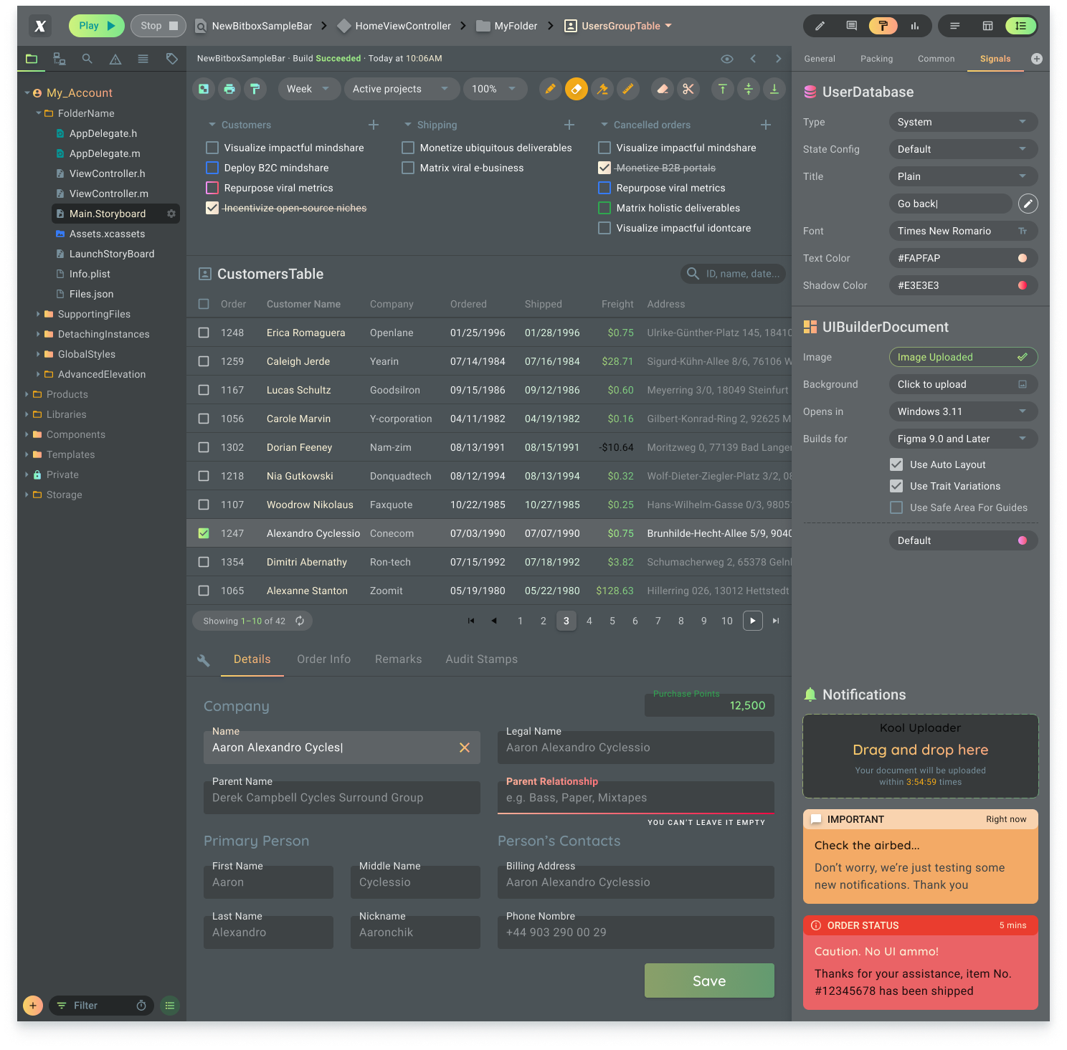Open the Remarks tab
Image resolution: width=1067 pixels, height=1050 pixels.
coord(398,659)
